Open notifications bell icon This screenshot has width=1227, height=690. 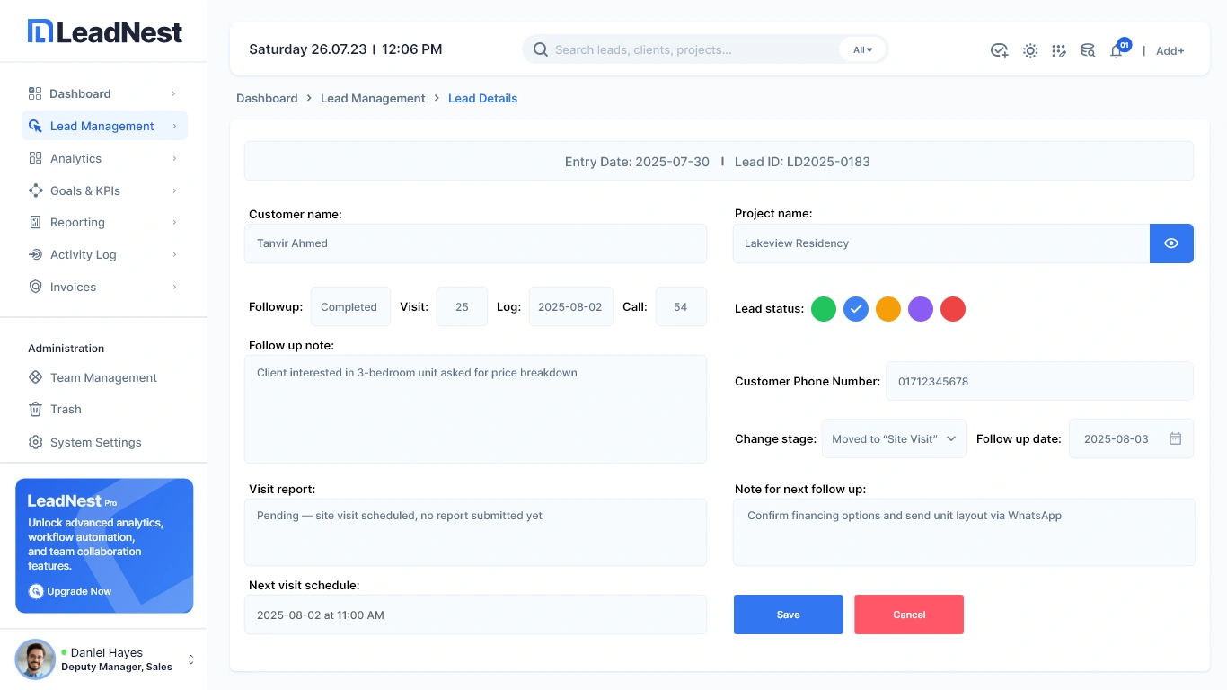(x=1117, y=51)
